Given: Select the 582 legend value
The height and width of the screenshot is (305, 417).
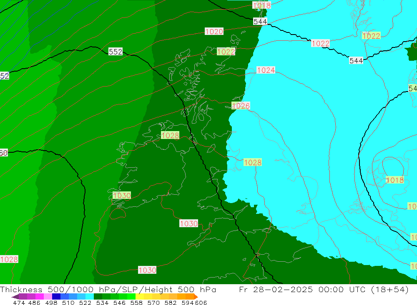Looking at the screenshot, I should tap(171, 303).
